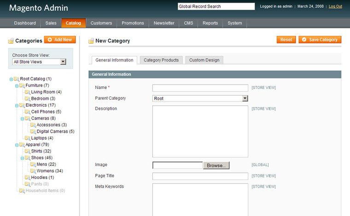Collapse the Furniture tree node
This screenshot has width=350, height=216.
tap(17, 86)
